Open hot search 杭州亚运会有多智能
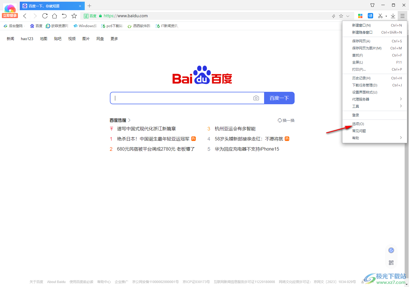 click(235, 129)
